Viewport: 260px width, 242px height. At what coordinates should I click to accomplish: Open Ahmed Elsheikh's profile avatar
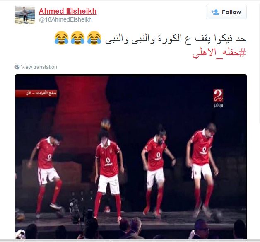click(25, 15)
